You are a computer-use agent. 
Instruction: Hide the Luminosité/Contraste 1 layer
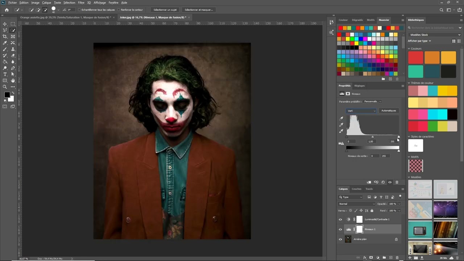(340, 219)
